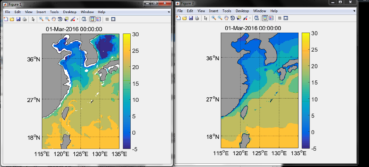Select Zoom Out tool in Figure 2
Viewport: 369px width, 167px height.
coord(220,18)
